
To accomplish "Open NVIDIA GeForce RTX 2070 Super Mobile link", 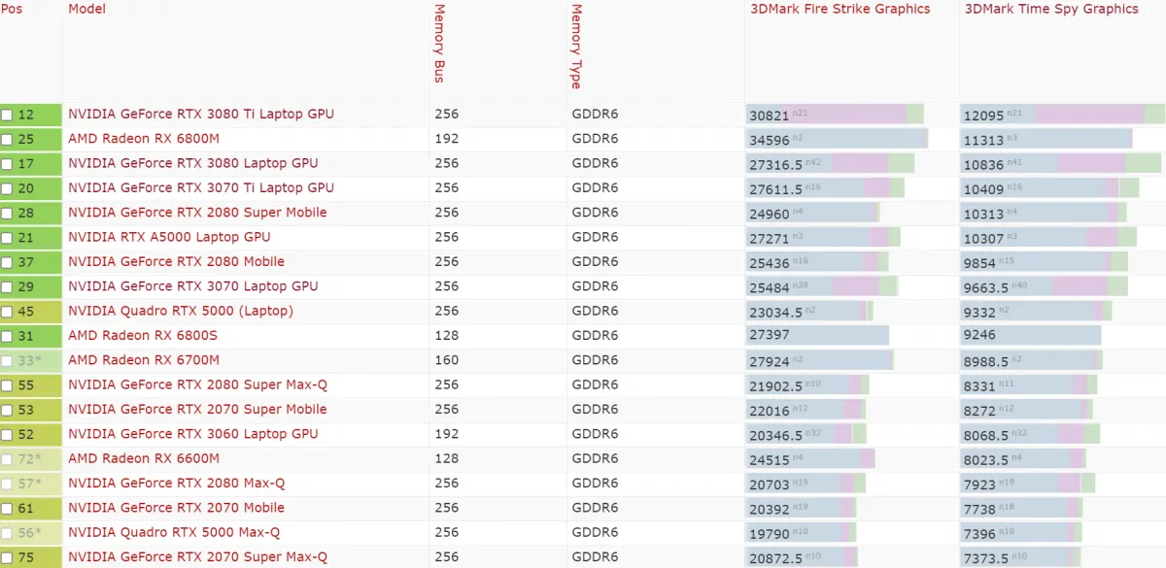I will pos(197,409).
